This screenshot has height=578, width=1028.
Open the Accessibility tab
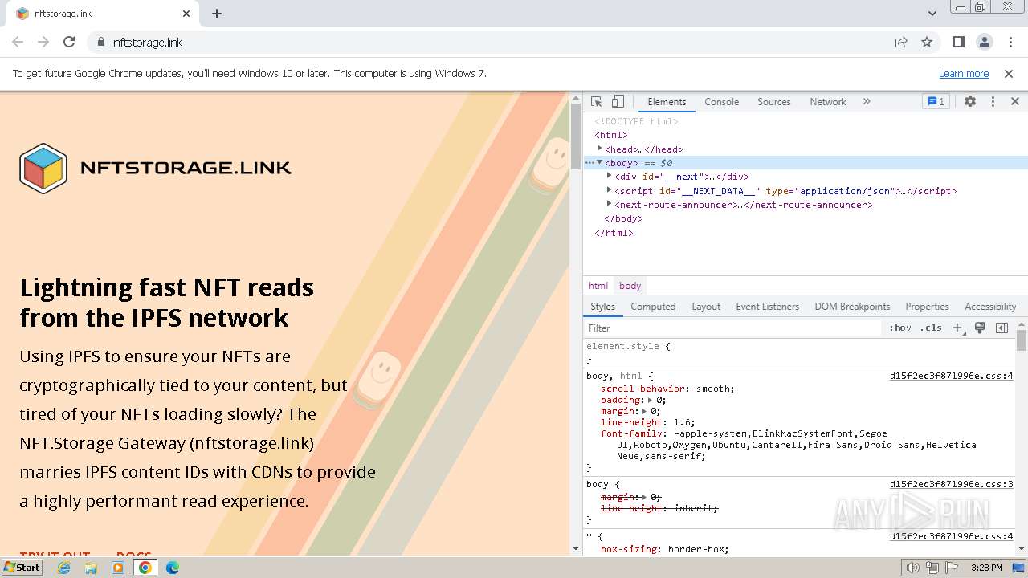coord(990,307)
